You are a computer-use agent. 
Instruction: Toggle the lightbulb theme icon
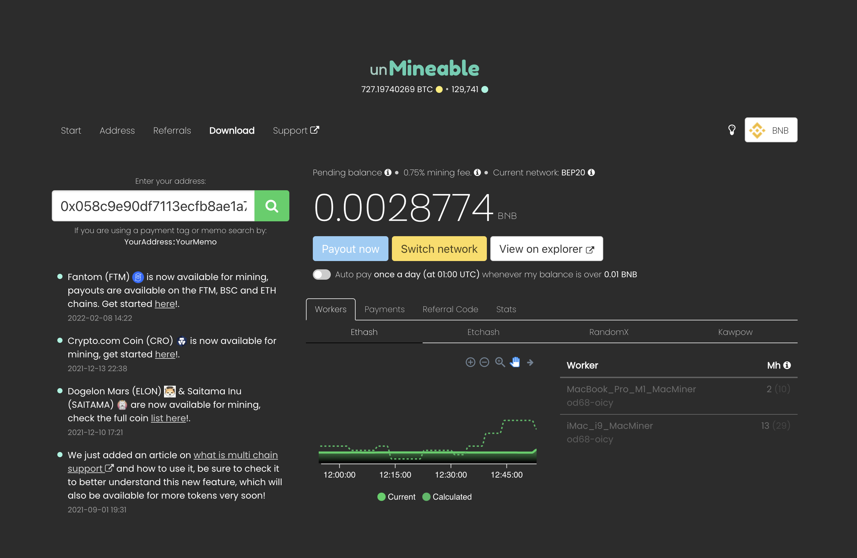pos(732,130)
